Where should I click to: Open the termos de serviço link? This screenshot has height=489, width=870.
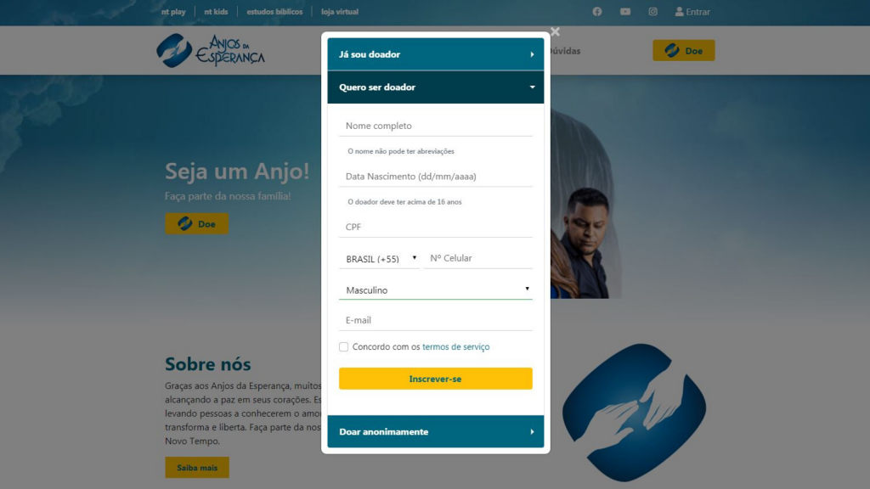pyautogui.click(x=456, y=346)
